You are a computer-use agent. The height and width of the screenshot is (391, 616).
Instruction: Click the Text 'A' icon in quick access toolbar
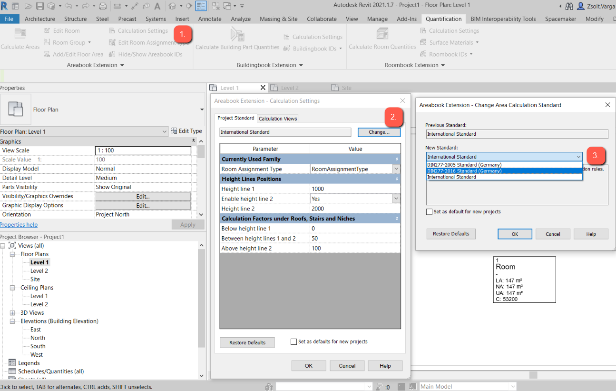pyautogui.click(x=157, y=6)
